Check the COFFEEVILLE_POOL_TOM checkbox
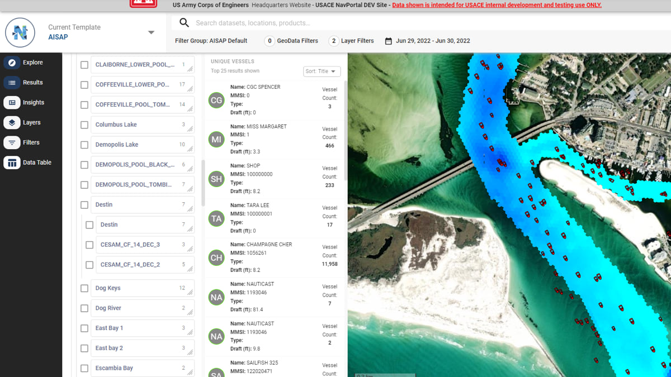Viewport: 671px width, 377px height. [84, 105]
